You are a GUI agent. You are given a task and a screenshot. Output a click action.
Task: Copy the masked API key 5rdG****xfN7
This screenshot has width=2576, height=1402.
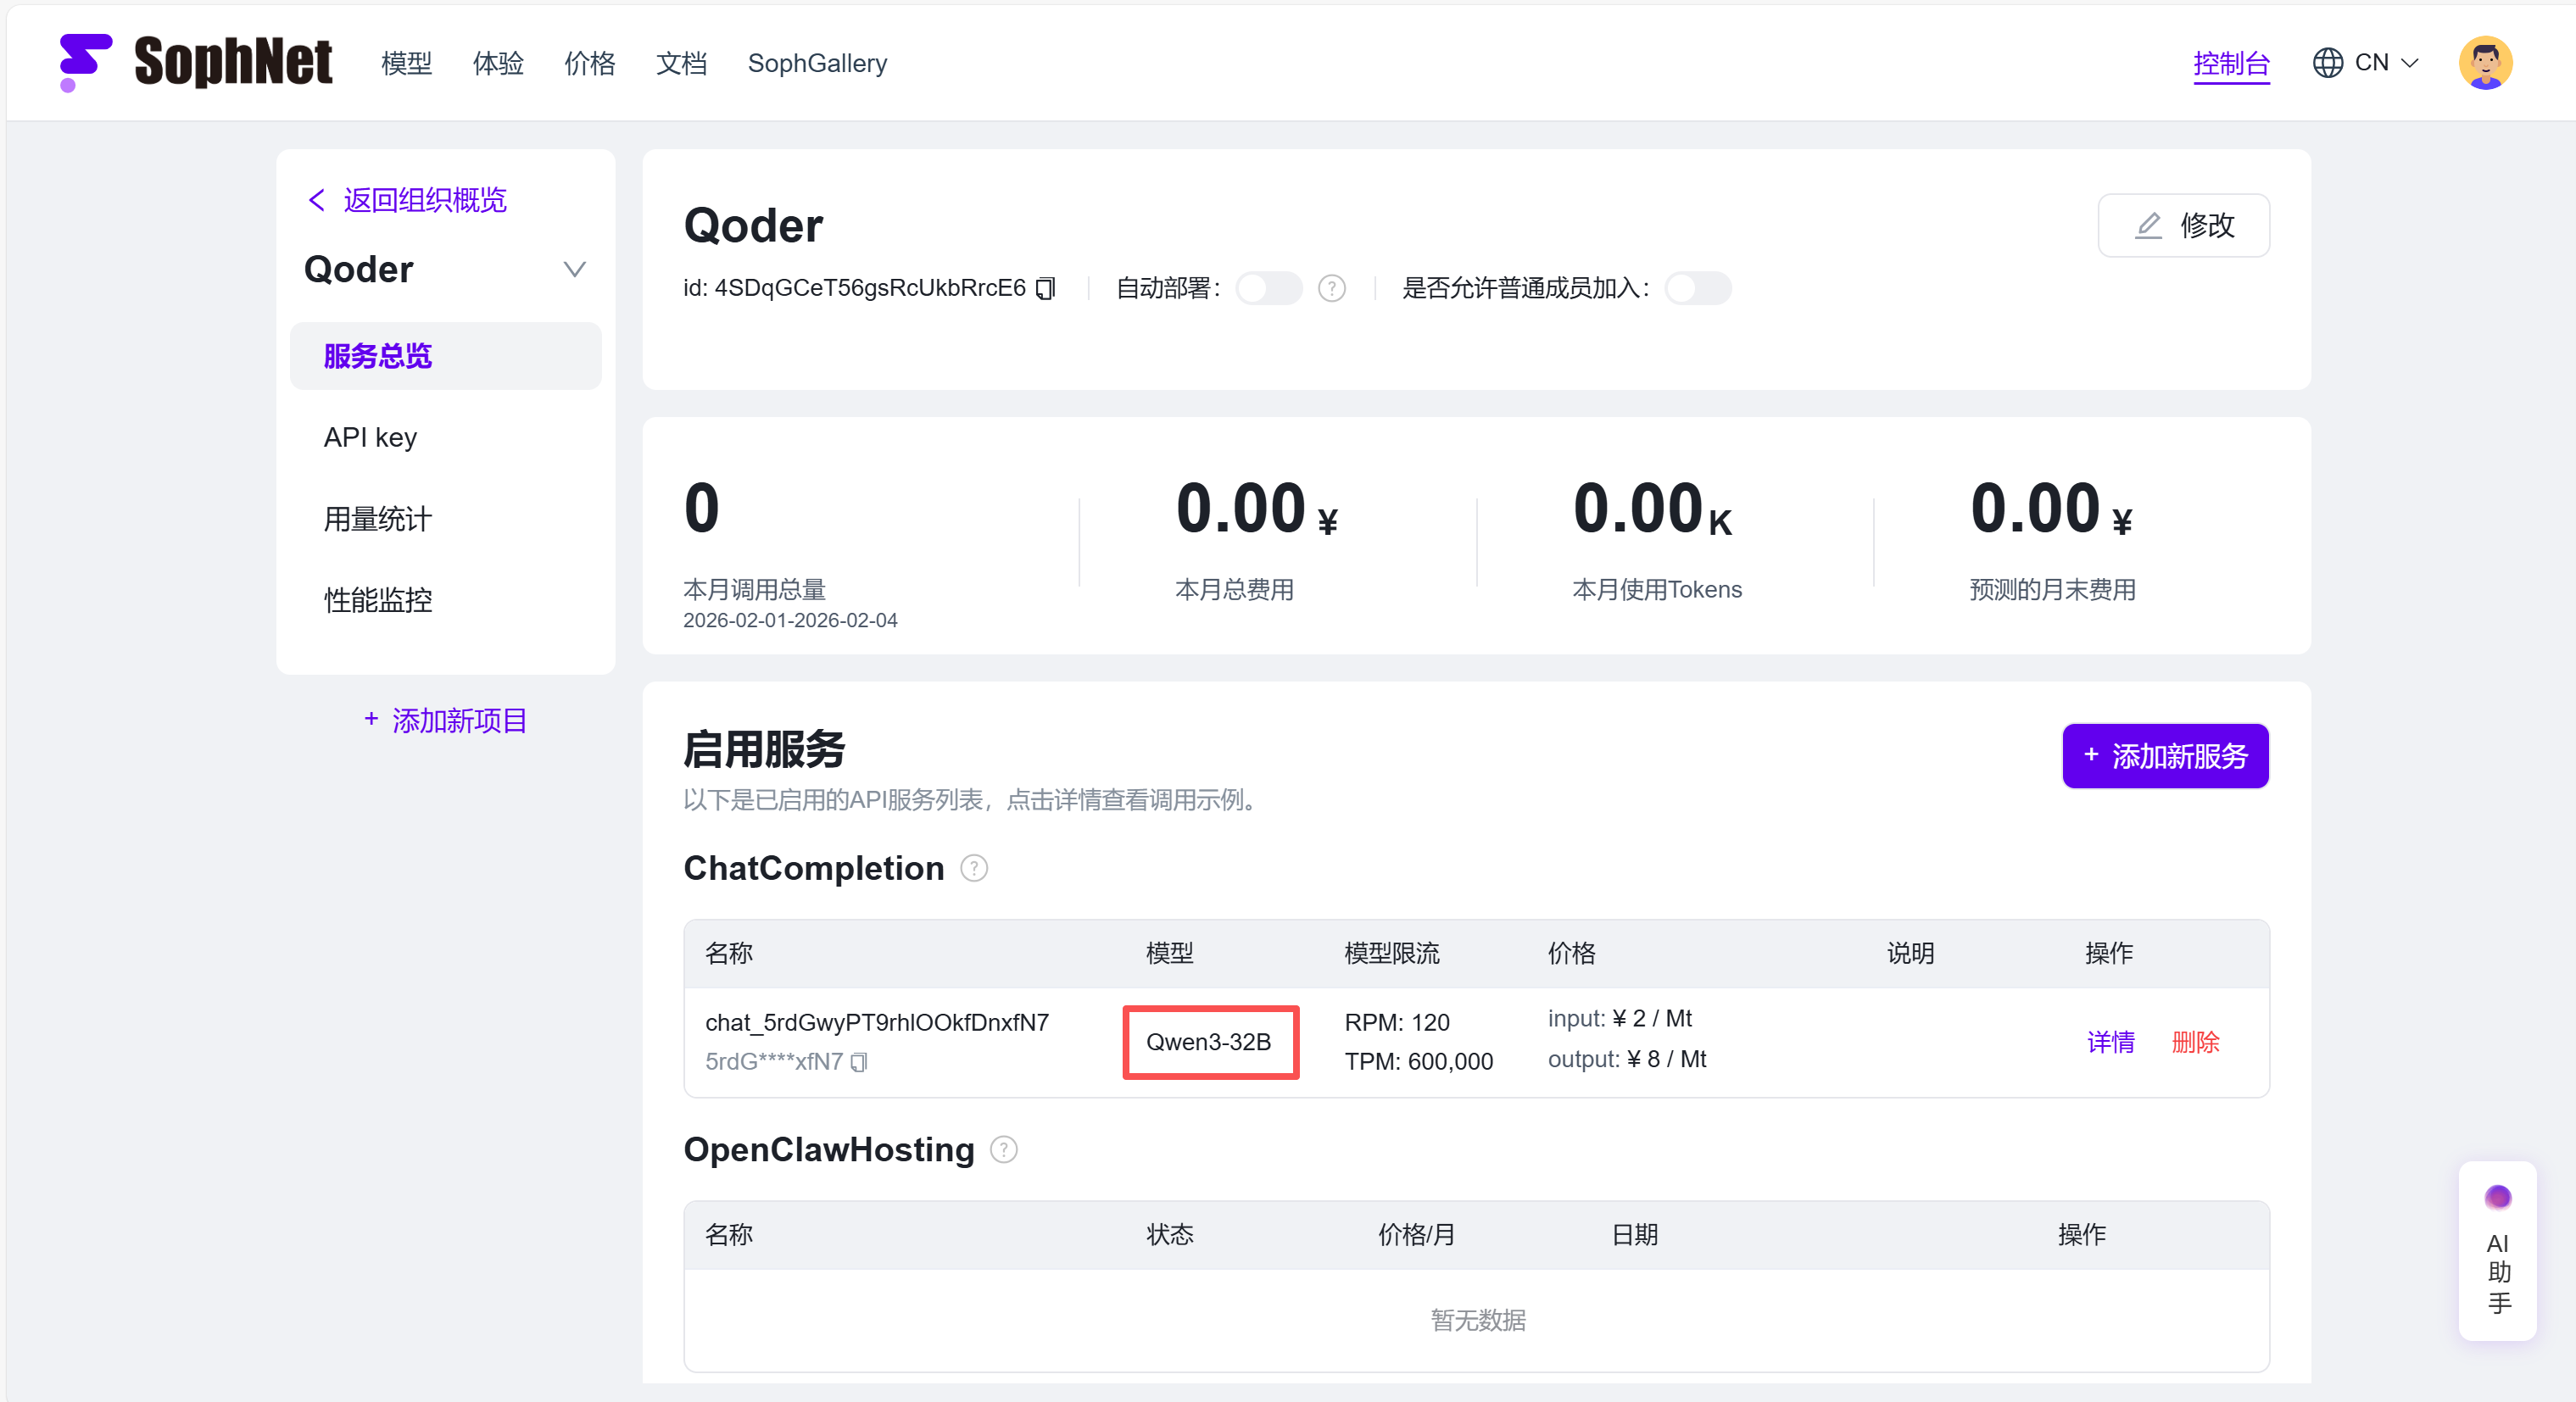click(x=859, y=1062)
